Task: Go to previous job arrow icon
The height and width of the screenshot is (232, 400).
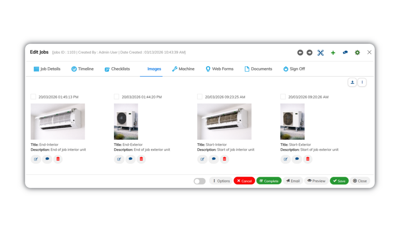Action: tap(300, 52)
